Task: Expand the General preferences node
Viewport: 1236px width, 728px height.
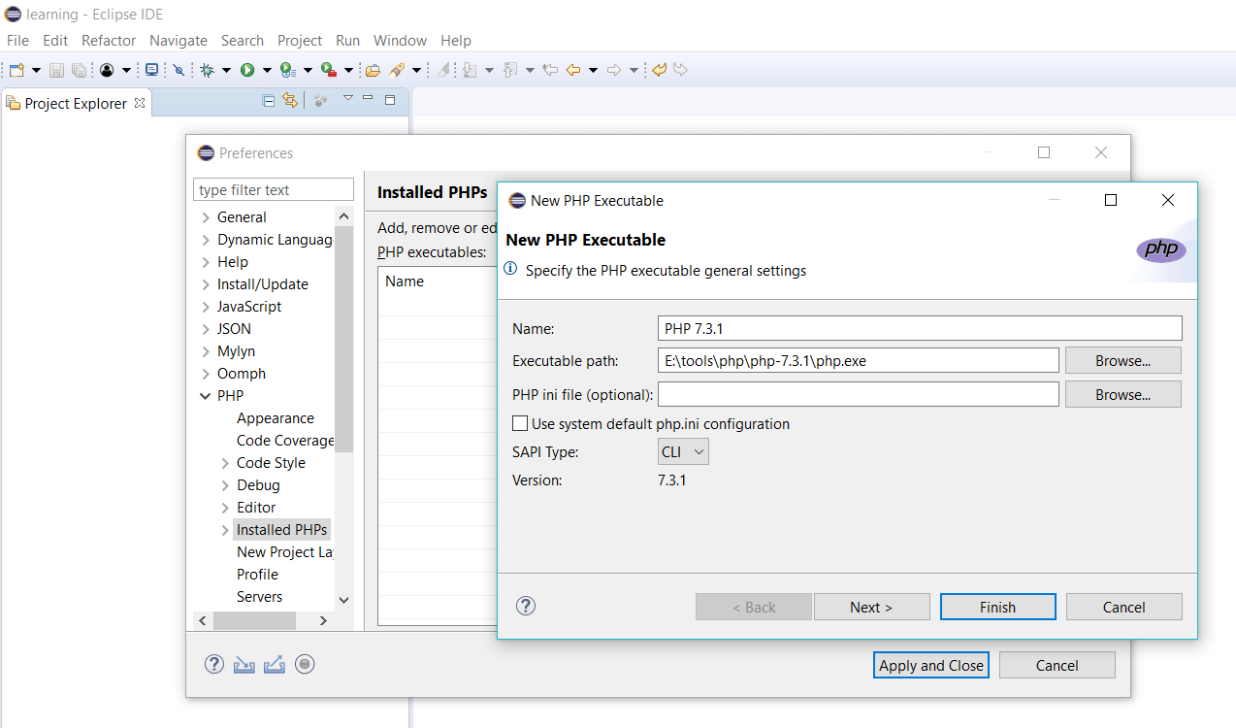Action: click(x=205, y=217)
